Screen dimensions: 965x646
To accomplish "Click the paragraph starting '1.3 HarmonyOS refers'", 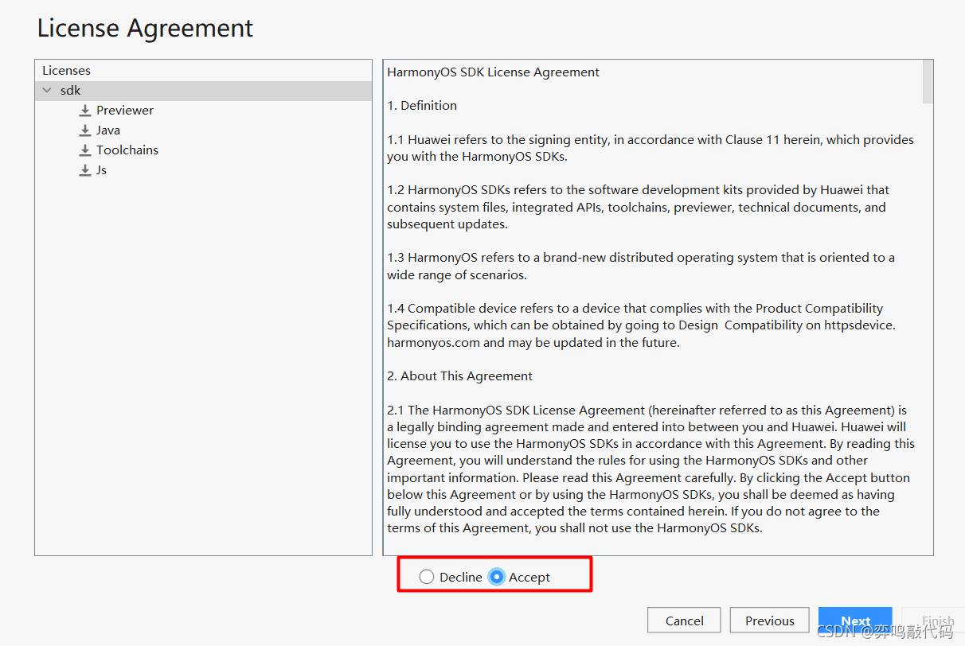I will 641,266.
